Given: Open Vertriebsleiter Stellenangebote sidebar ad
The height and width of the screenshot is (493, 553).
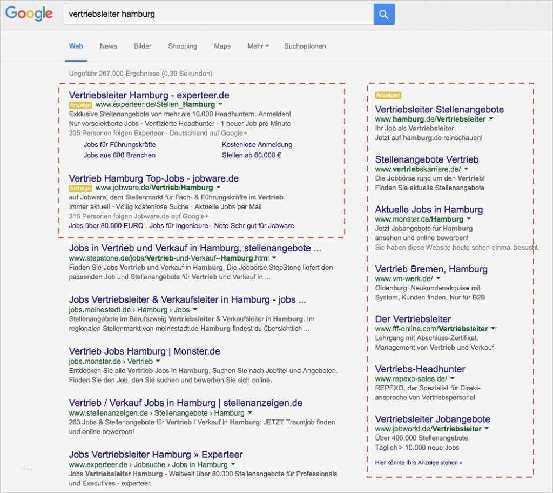Looking at the screenshot, I should pyautogui.click(x=440, y=110).
